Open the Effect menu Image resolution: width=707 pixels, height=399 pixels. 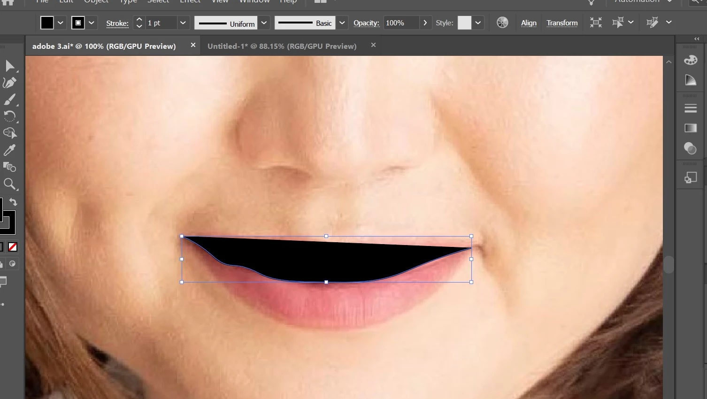(190, 1)
